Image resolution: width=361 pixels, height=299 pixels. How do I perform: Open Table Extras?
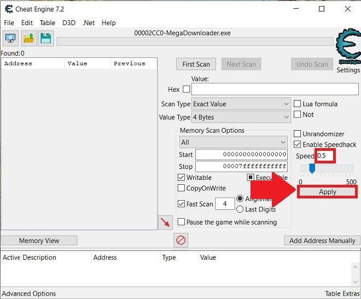point(342,294)
